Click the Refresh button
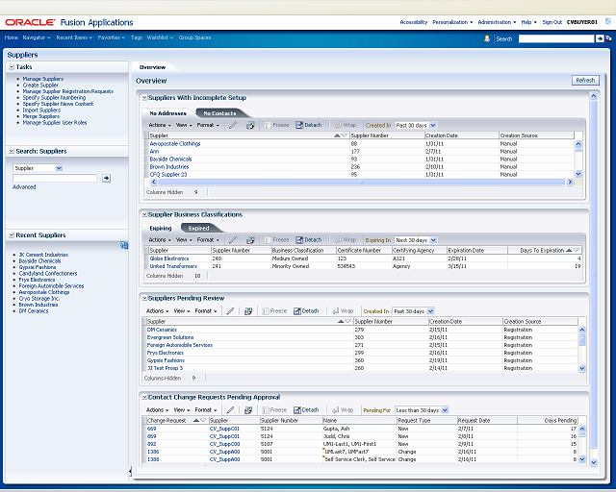Viewport: 616px width, 492px height. (585, 80)
